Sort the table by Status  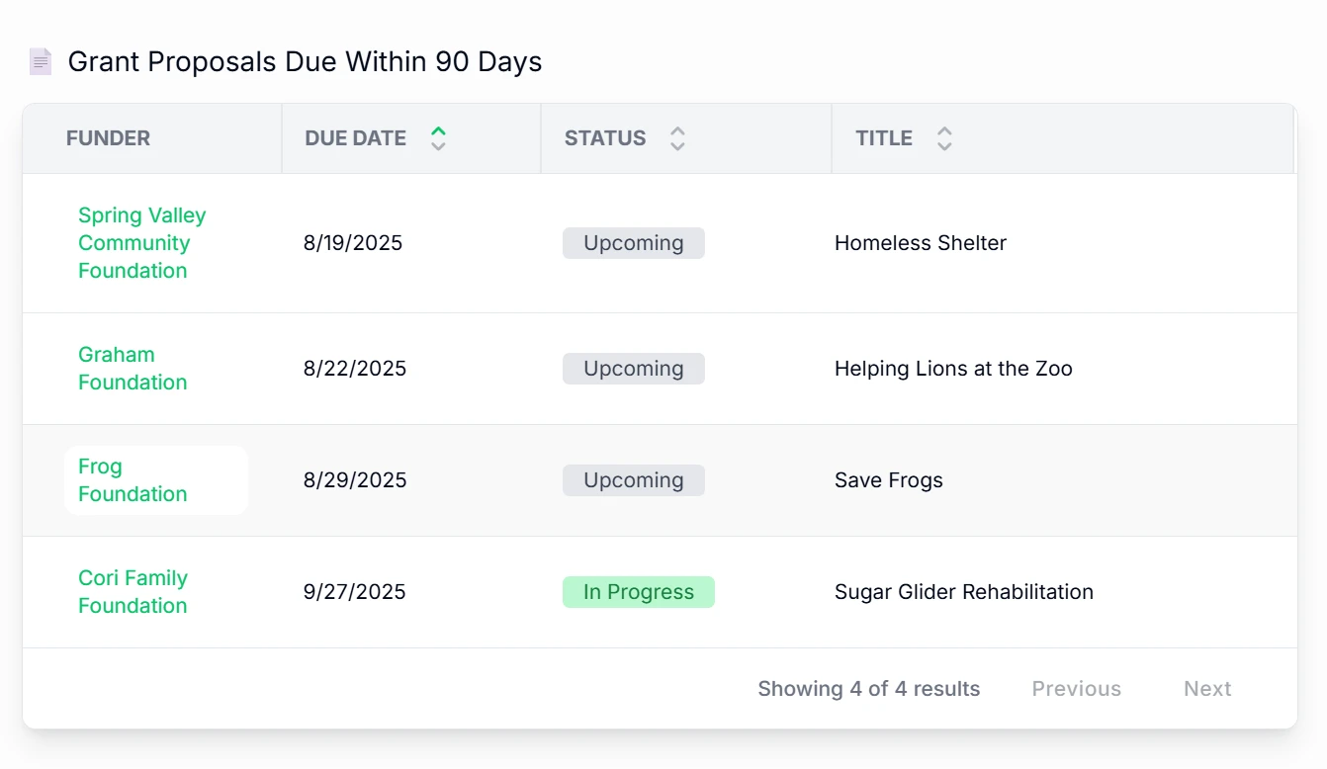pyautogui.click(x=677, y=138)
